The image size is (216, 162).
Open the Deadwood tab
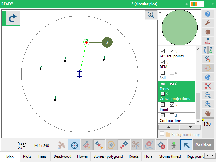[x=62, y=156]
